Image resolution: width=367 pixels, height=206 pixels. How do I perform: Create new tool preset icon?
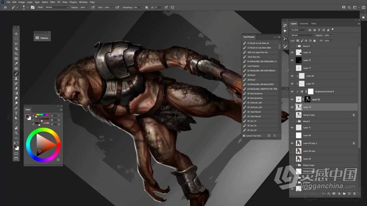[x=269, y=136]
